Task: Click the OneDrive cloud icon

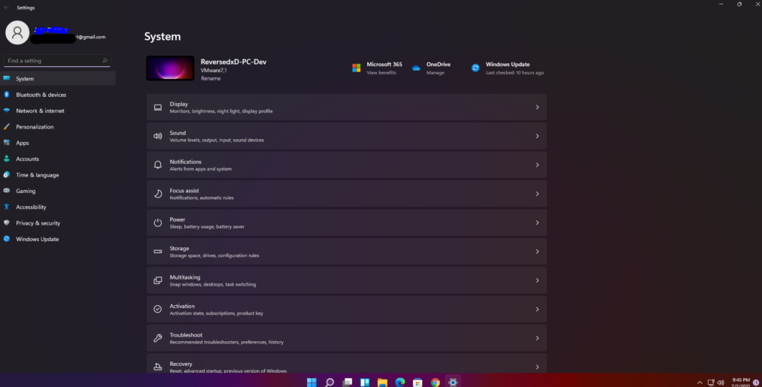Action: pyautogui.click(x=416, y=68)
